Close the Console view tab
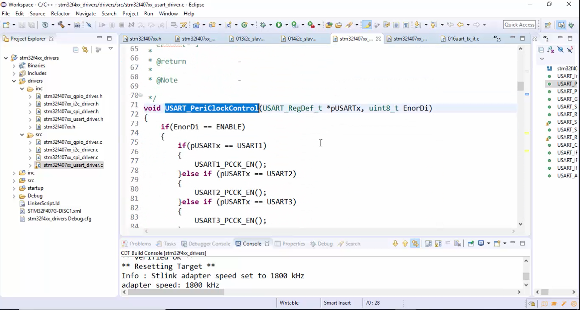This screenshot has height=310, width=580. point(267,244)
